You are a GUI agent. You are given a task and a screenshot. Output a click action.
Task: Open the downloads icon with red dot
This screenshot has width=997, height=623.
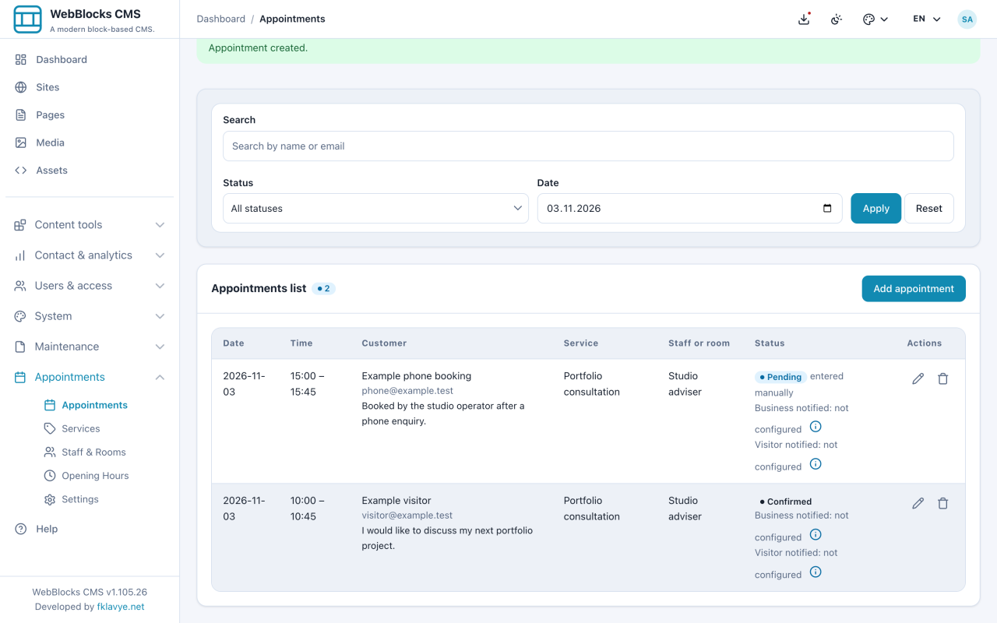pyautogui.click(x=805, y=19)
